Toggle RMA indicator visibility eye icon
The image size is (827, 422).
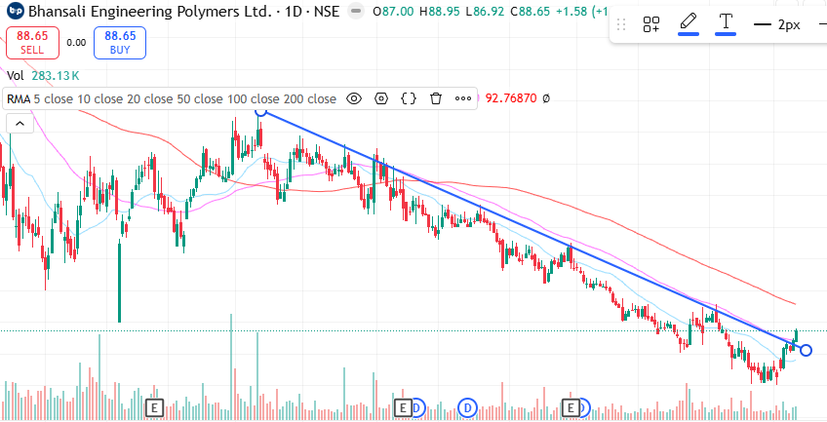354,98
